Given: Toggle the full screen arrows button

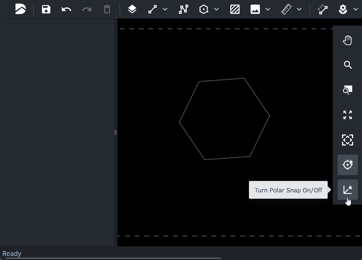Looking at the screenshot, I should [x=348, y=115].
